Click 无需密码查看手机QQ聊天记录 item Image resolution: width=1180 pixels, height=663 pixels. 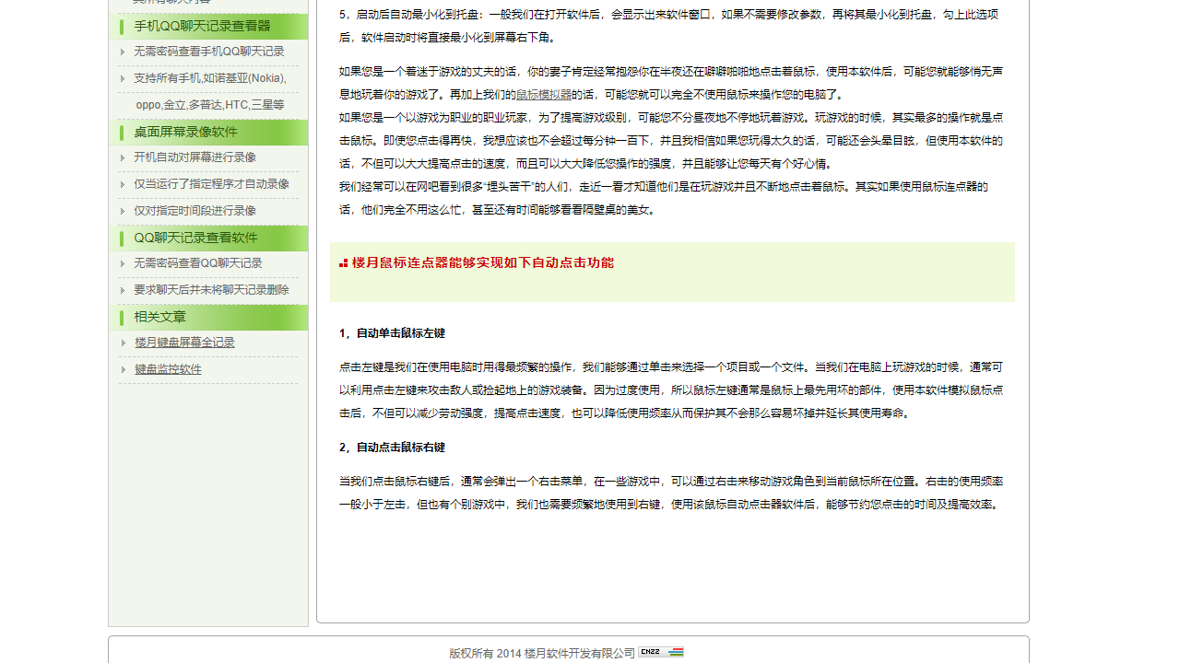[209, 52]
